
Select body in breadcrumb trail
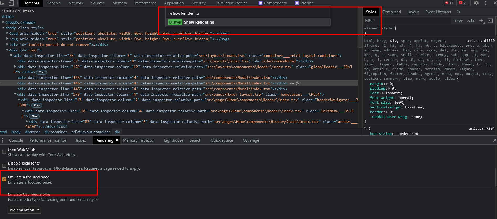coord(16,132)
